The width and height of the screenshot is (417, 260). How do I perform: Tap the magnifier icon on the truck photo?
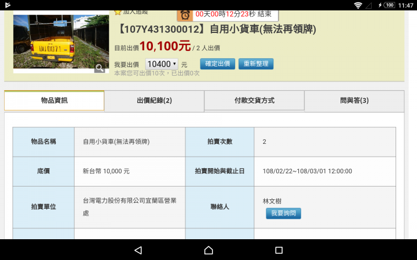click(100, 68)
